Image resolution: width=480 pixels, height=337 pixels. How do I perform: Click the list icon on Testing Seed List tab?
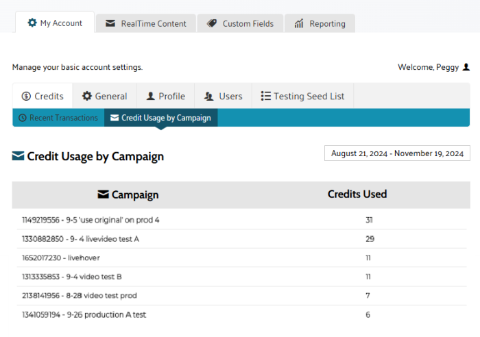point(266,97)
